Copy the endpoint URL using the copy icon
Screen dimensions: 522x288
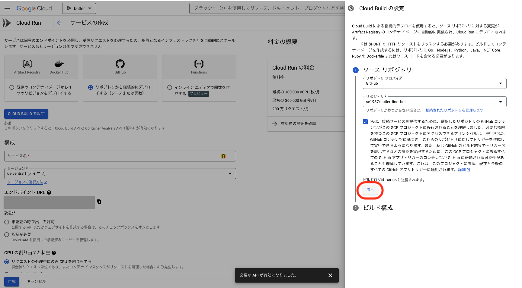[x=99, y=202]
